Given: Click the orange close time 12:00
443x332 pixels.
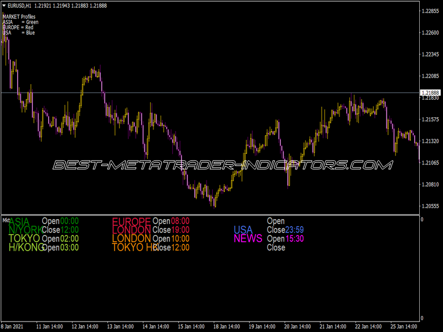Looking at the screenshot, I should (x=181, y=247).
